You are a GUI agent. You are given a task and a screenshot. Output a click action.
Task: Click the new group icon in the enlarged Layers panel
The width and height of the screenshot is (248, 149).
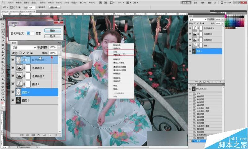(44, 135)
